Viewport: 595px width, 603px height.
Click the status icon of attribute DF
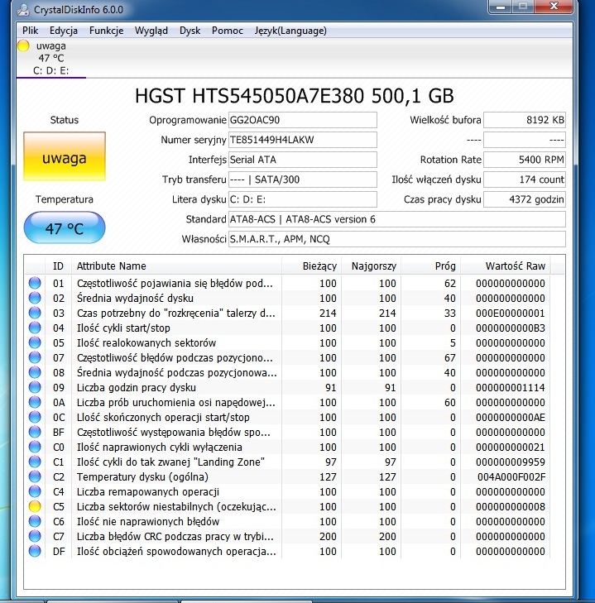[35, 552]
